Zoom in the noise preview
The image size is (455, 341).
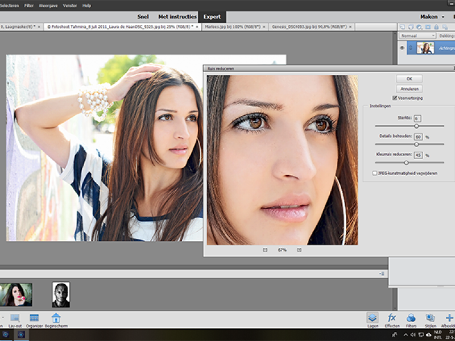click(299, 249)
